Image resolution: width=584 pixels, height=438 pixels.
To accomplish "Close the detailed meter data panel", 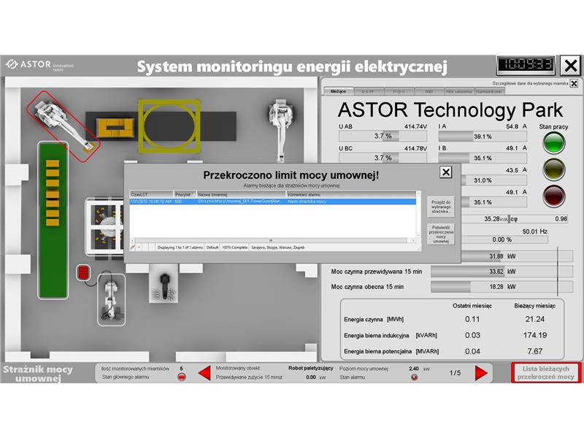I will tap(574, 83).
